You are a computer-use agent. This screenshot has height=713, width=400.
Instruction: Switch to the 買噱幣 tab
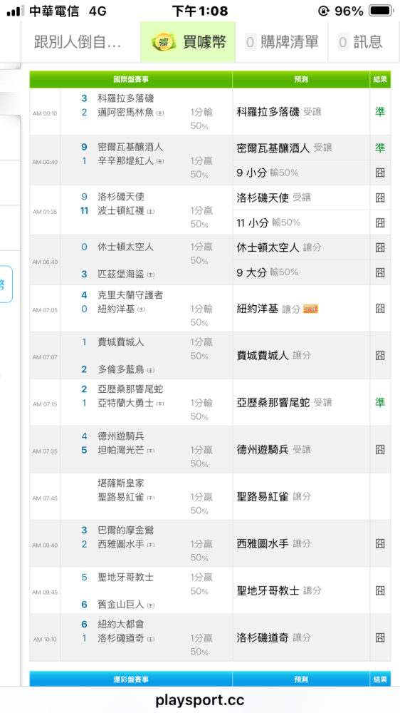188,42
